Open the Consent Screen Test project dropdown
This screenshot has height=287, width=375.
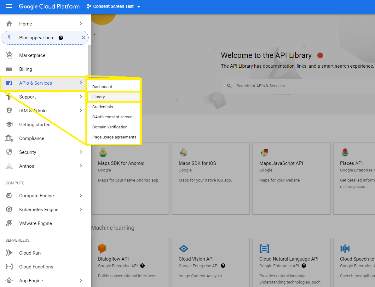pos(113,6)
